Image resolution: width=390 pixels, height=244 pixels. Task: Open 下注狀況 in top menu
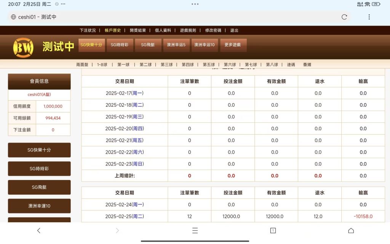click(x=88, y=30)
